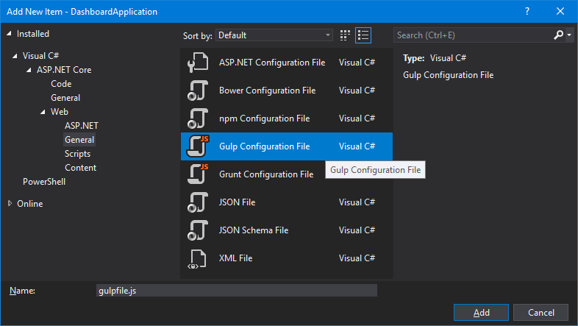Click the Cancel button

(x=540, y=312)
